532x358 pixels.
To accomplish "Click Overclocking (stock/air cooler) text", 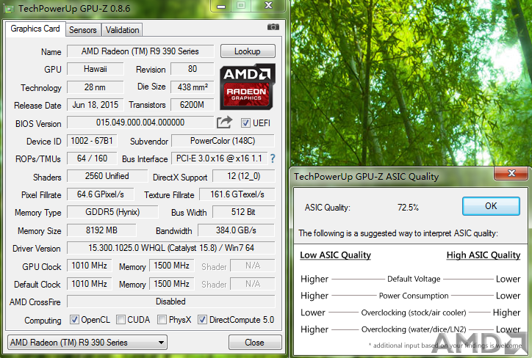I will click(414, 313).
